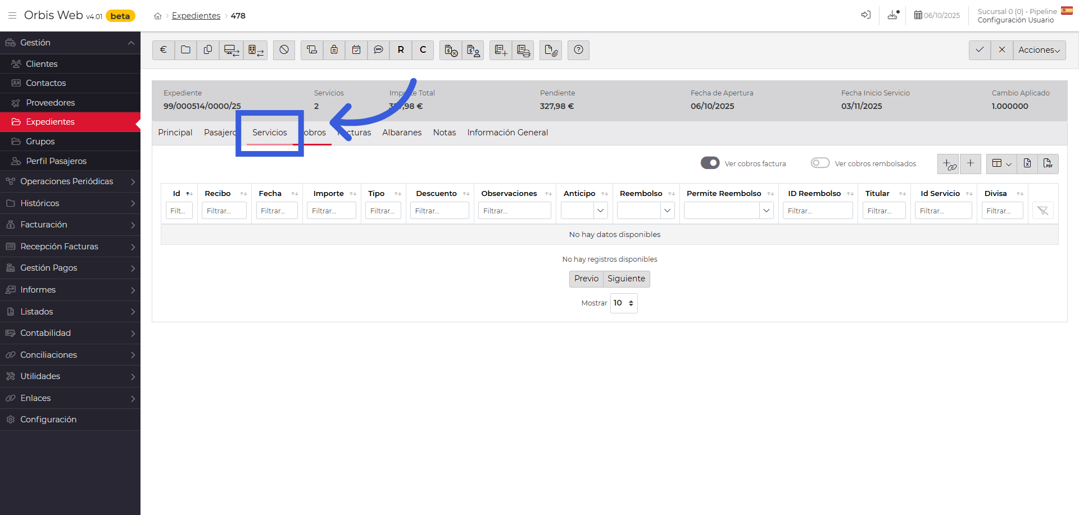Type in the Titular filter field

pos(883,211)
